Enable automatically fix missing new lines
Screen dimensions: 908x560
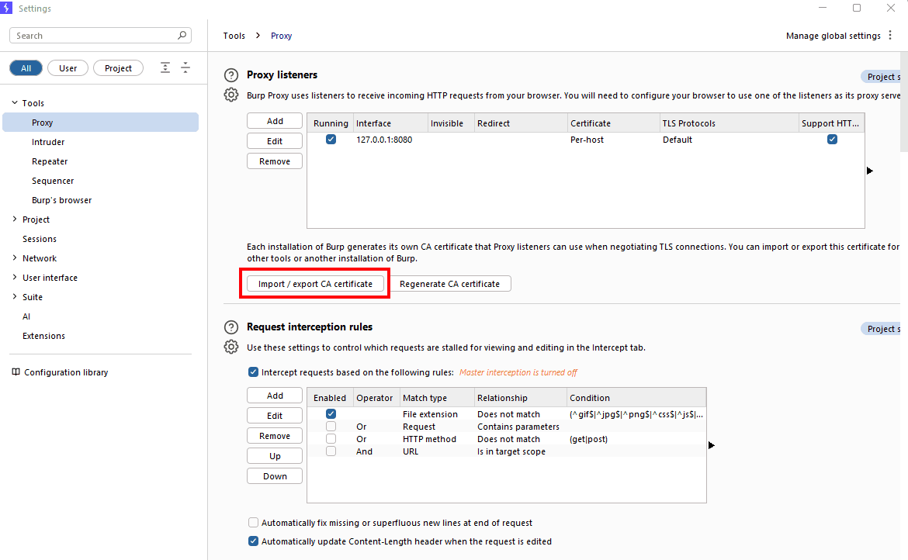[253, 523]
